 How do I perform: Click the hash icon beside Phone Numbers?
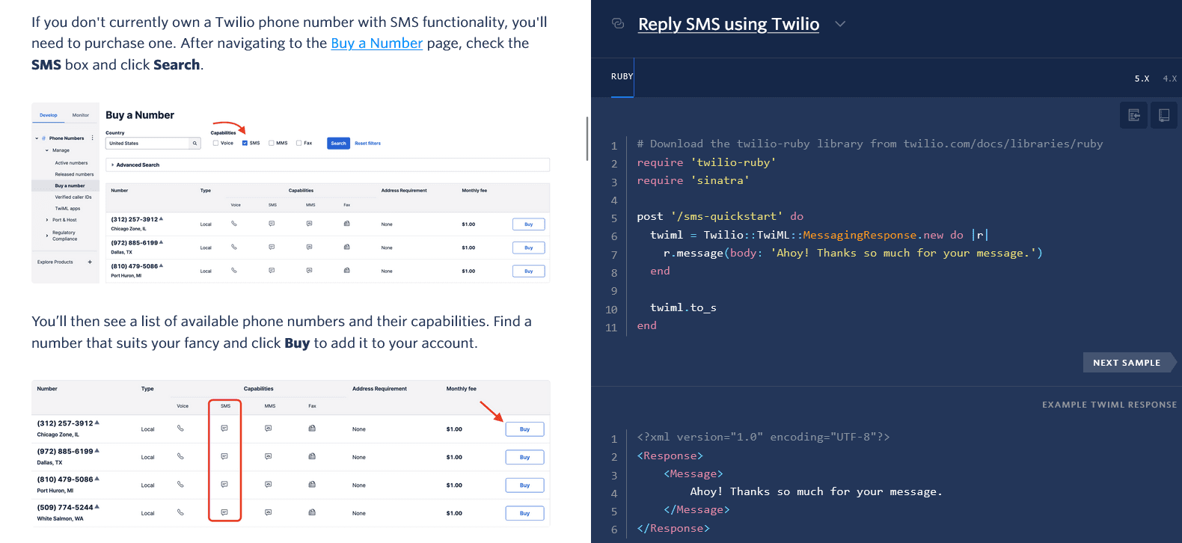pos(43,138)
